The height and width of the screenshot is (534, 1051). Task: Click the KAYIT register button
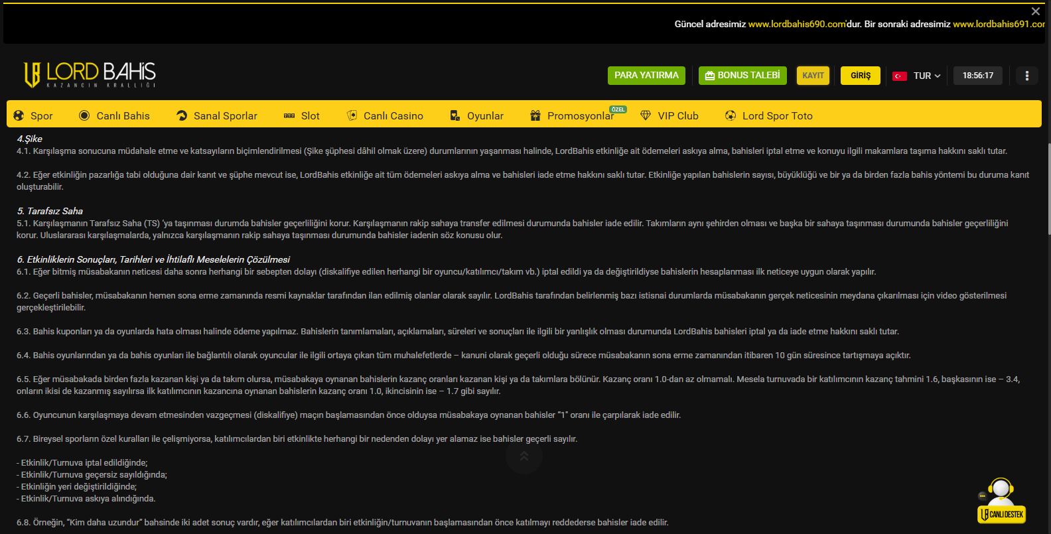pos(813,76)
